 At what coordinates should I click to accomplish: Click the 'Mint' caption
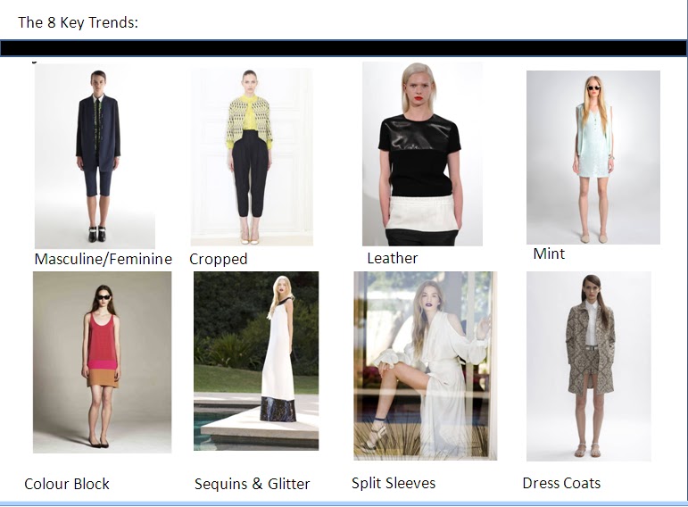pyautogui.click(x=549, y=253)
